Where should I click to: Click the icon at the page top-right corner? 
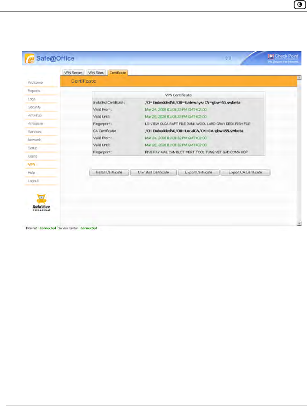300,5
